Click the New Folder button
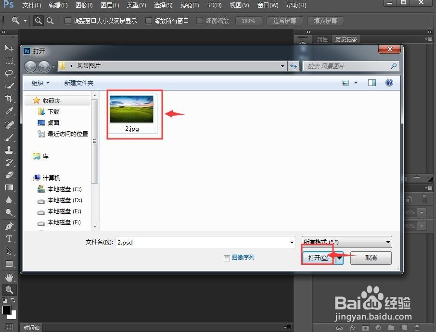This screenshot has height=332, width=436. pos(79,83)
